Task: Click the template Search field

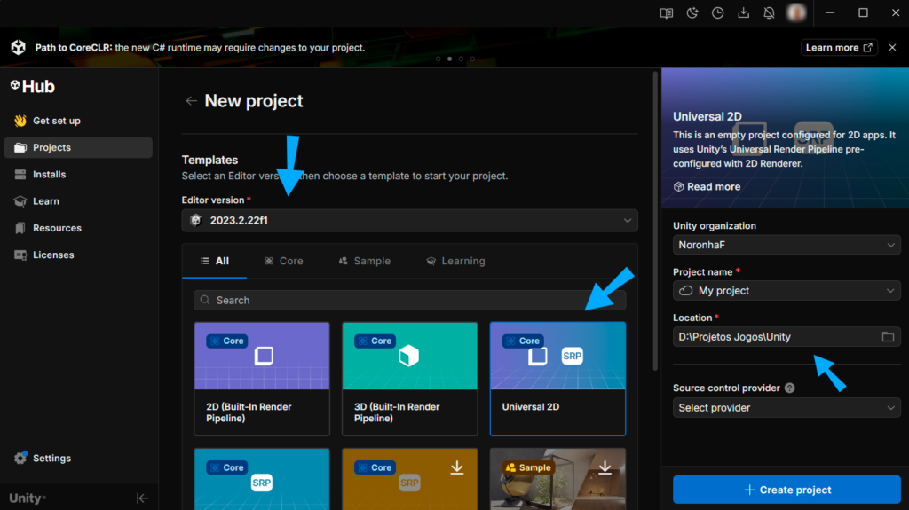Action: [410, 300]
